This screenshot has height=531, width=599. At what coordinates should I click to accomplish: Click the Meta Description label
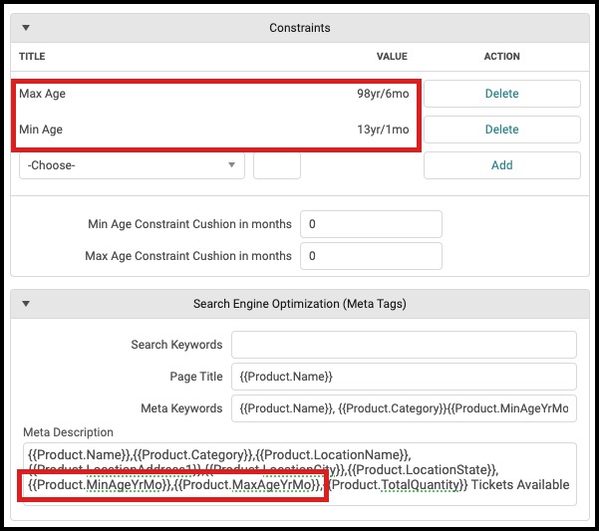click(69, 432)
